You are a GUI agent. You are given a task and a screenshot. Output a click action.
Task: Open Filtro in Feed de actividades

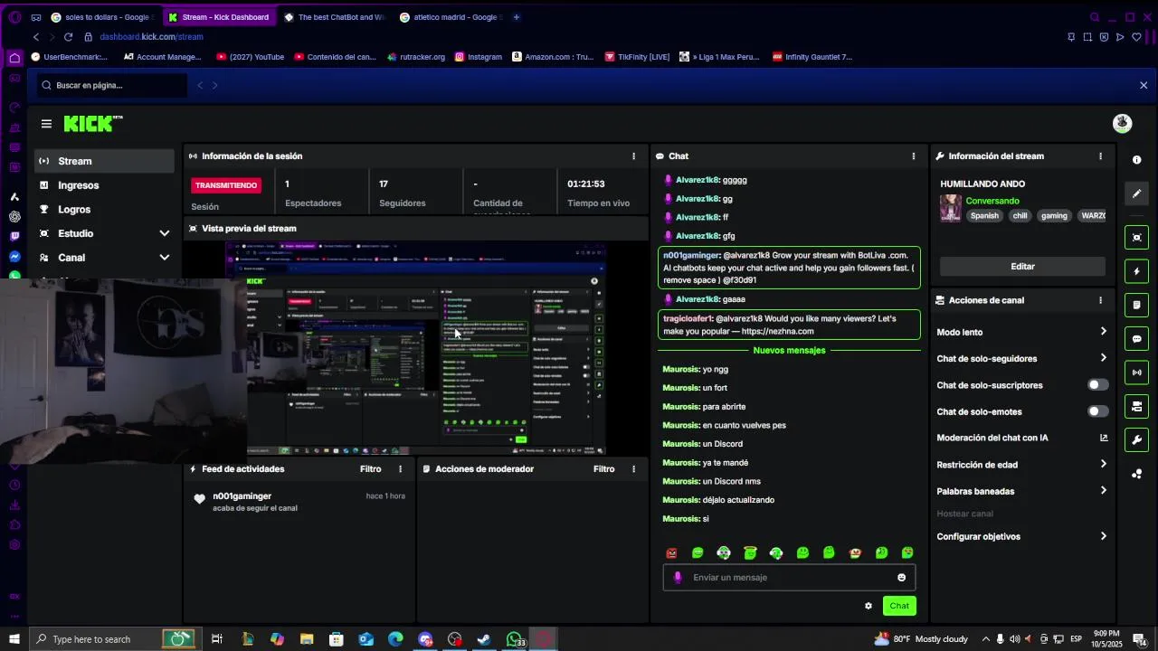(370, 469)
